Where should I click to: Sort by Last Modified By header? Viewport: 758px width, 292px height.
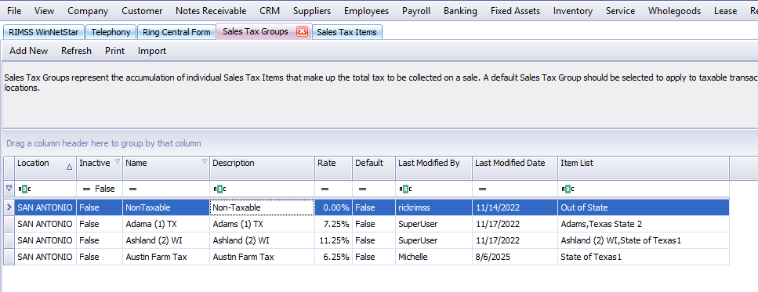pos(433,168)
